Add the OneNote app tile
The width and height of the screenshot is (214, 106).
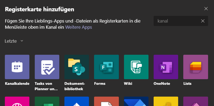click(166, 67)
